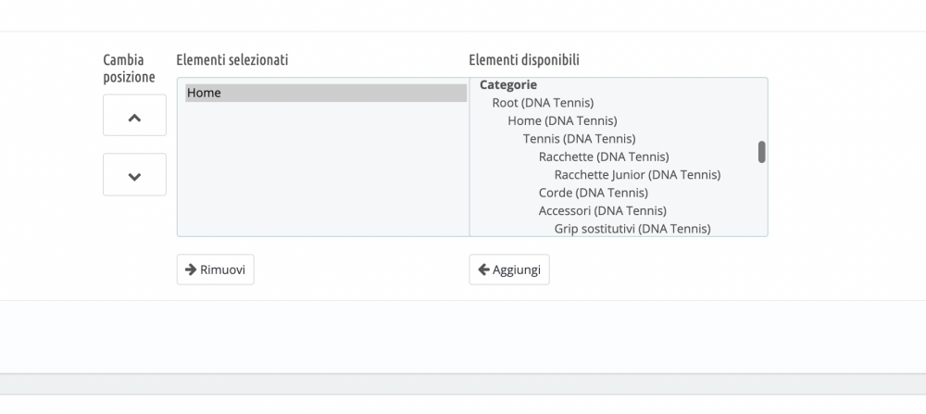Click the Elementi selezionati label
This screenshot has height=414, width=926.
coord(231,60)
